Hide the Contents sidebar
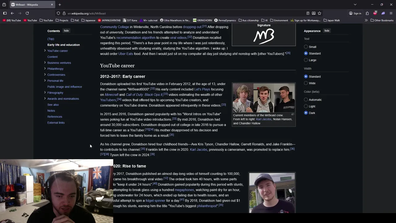Image resolution: width=396 pixels, height=223 pixels. pos(66,31)
